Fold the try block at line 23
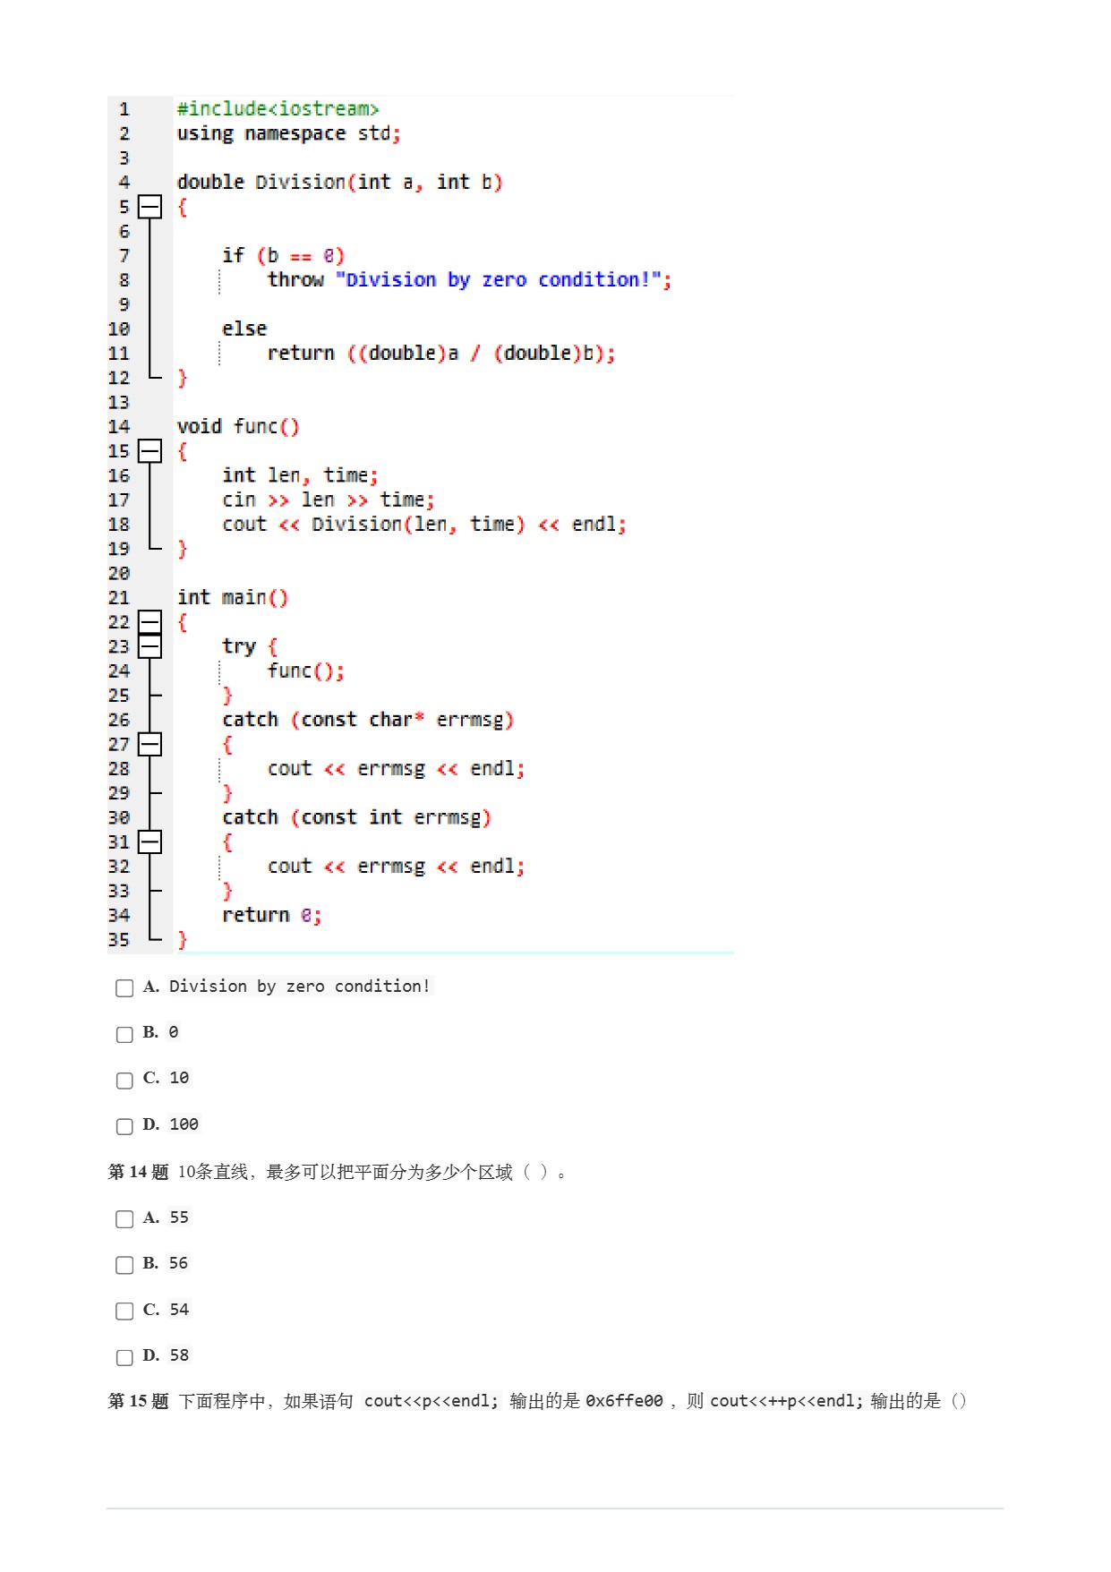This screenshot has height=1572, width=1111. (x=150, y=646)
